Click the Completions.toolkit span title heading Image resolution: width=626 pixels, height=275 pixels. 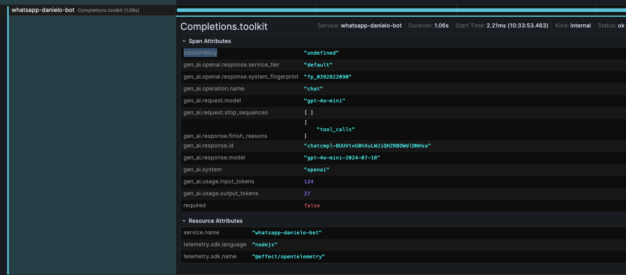(224, 27)
